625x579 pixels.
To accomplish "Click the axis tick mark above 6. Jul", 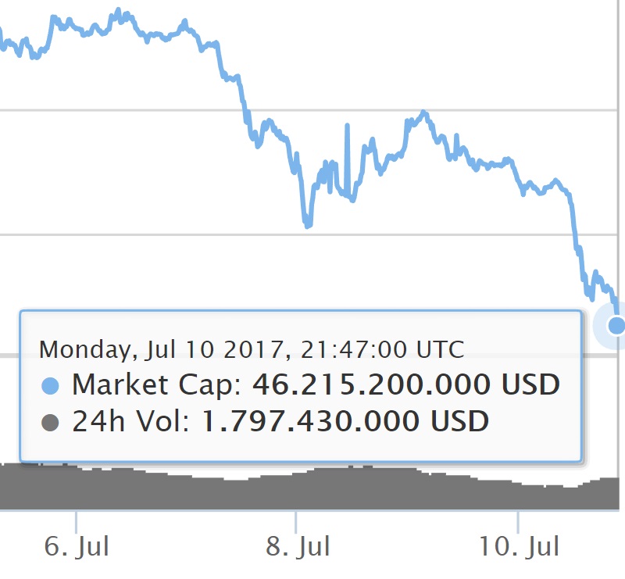I will [x=77, y=519].
